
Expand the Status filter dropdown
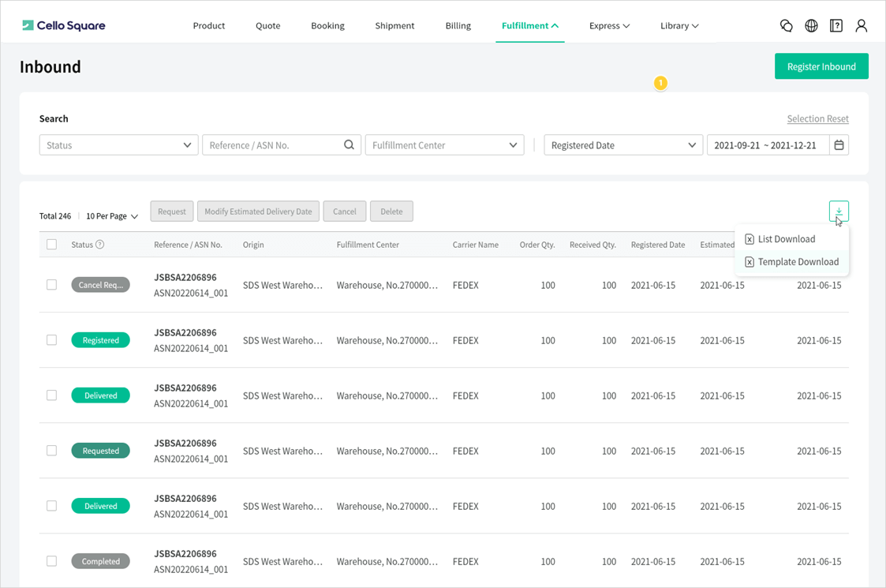[x=118, y=145]
